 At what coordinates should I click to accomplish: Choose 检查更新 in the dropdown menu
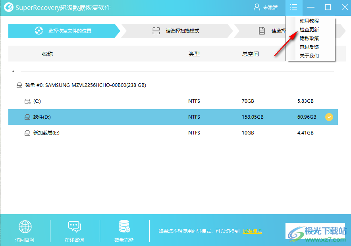[309, 29]
